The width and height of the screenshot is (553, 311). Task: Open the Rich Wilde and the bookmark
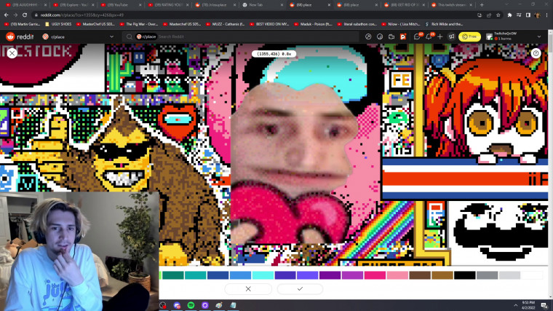444,24
